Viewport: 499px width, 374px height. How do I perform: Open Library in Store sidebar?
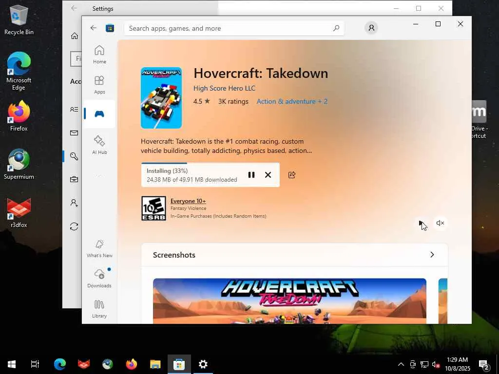pos(99,308)
